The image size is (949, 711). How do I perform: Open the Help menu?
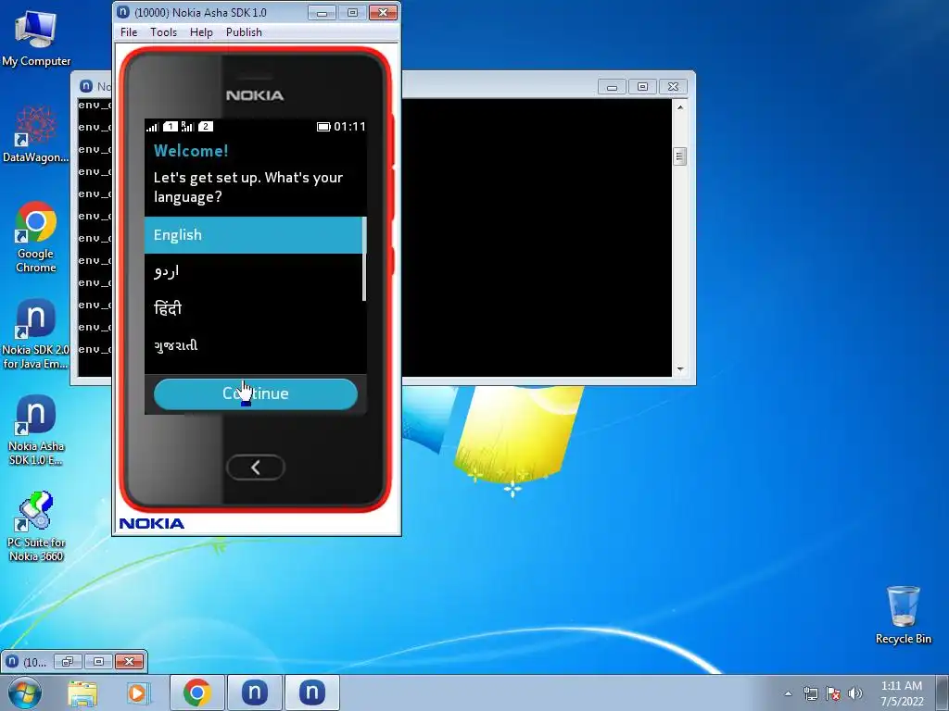tap(201, 32)
